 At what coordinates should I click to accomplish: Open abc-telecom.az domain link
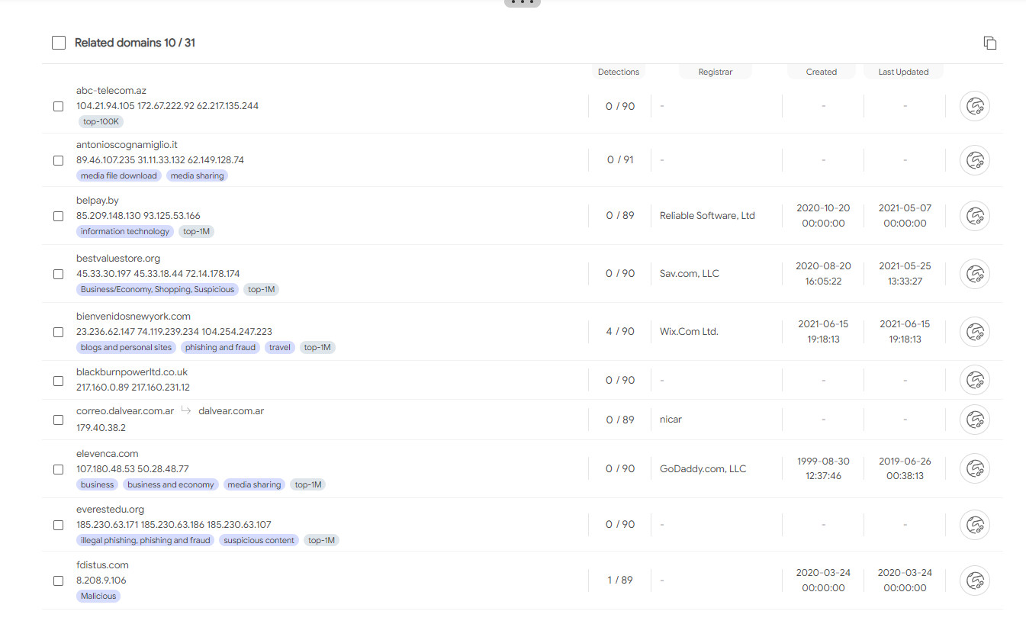click(111, 90)
